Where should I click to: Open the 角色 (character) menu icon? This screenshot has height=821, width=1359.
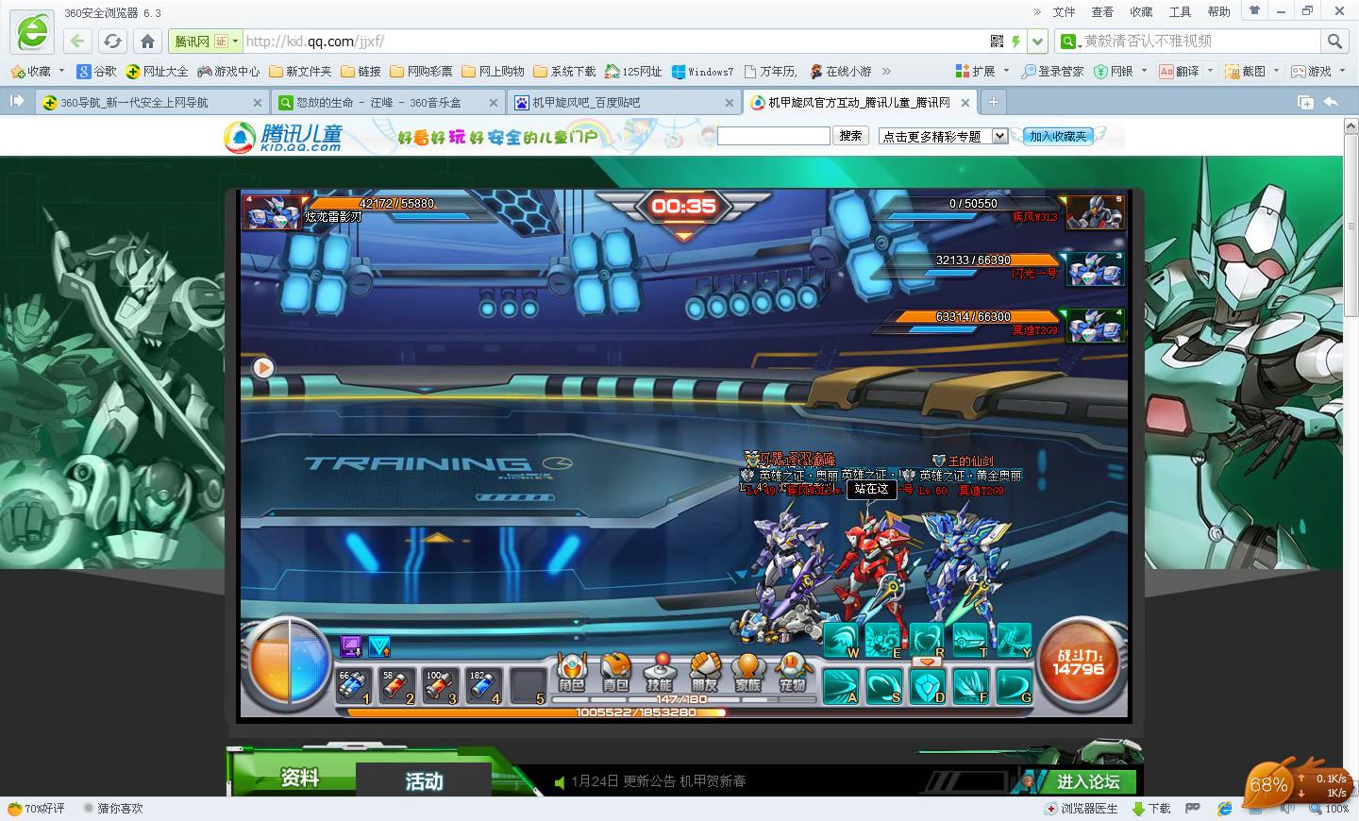point(572,673)
